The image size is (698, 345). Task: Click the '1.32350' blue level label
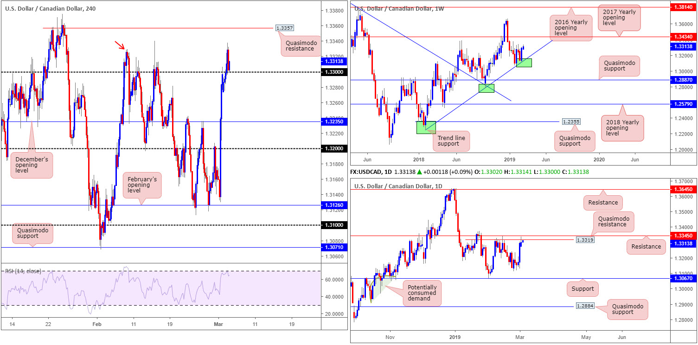[334, 121]
